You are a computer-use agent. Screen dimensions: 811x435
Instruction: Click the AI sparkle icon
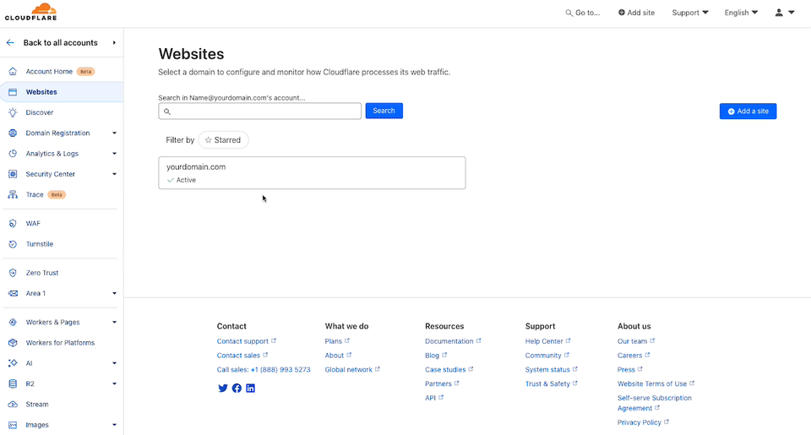point(13,363)
